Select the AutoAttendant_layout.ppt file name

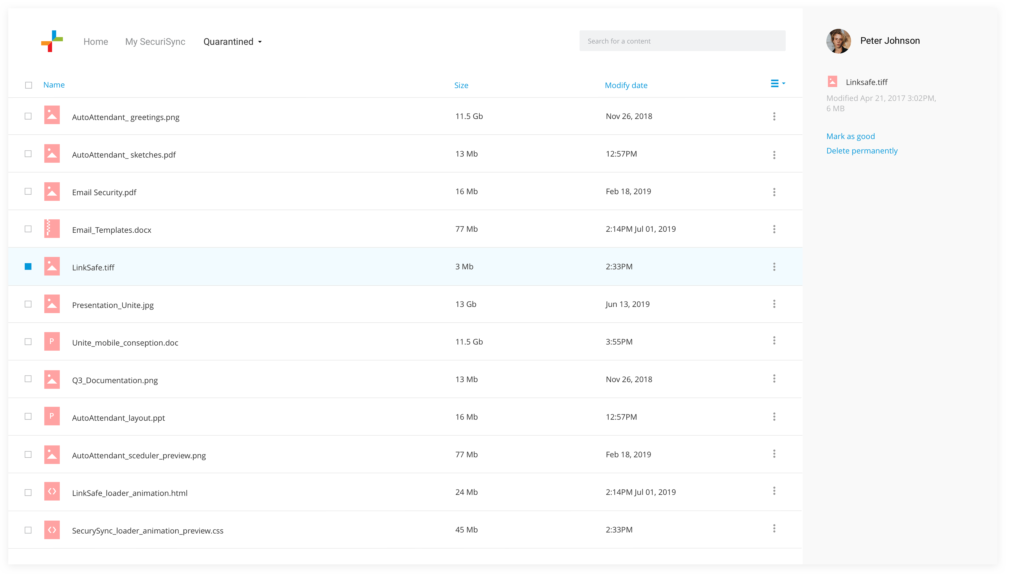point(118,418)
